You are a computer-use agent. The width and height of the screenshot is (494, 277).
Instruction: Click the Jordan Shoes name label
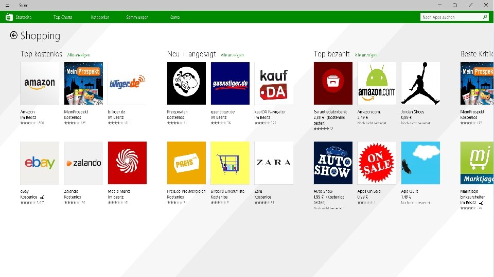(x=413, y=112)
